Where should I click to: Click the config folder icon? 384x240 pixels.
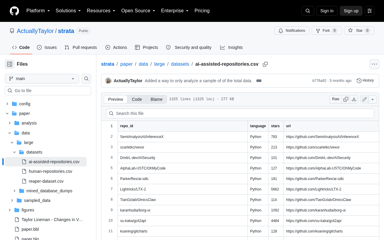pyautogui.click(x=14, y=104)
